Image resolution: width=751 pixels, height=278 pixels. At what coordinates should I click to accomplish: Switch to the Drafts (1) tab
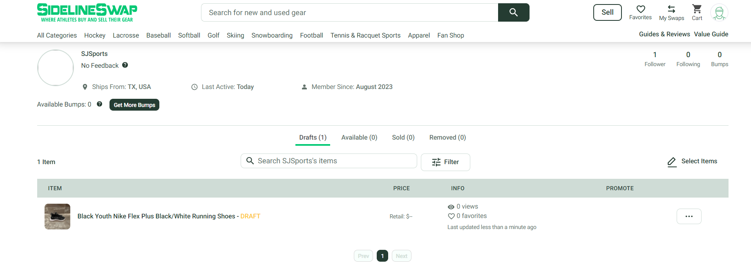[313, 138]
